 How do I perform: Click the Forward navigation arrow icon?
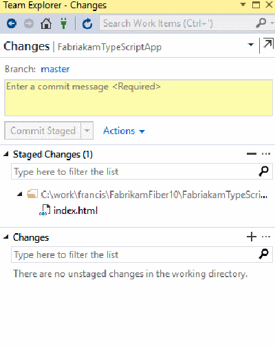tap(29, 23)
